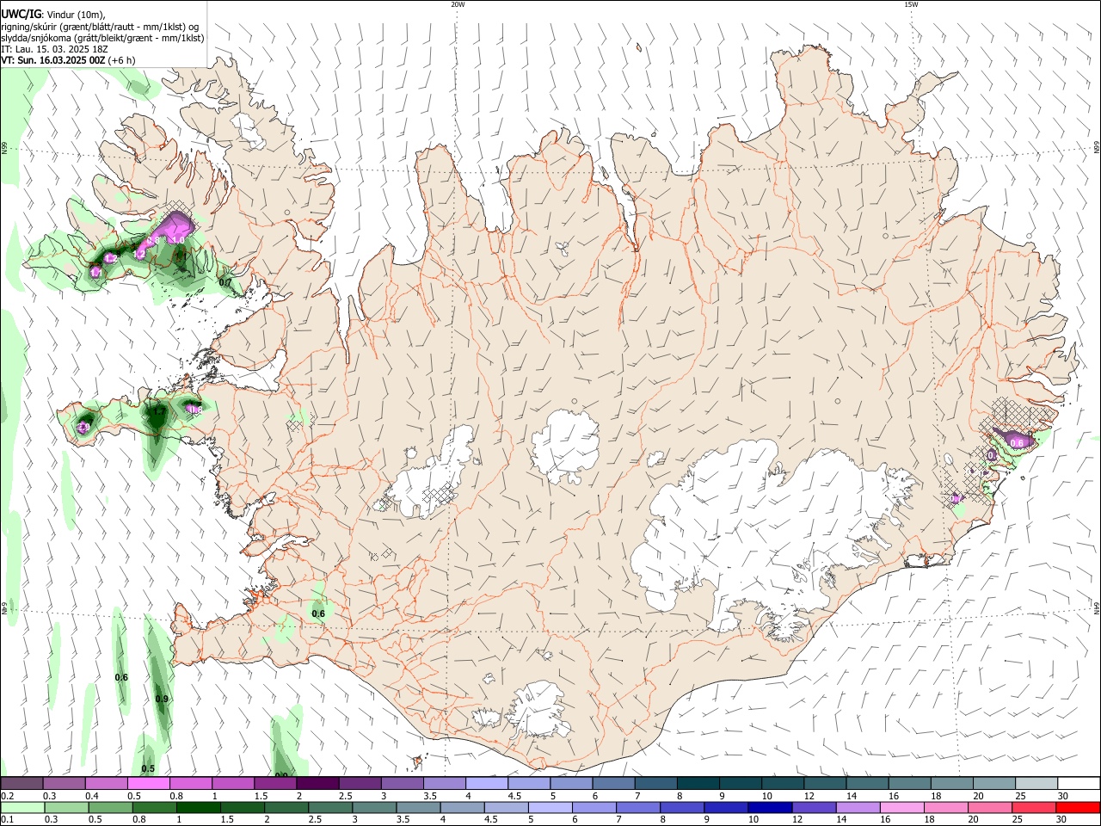This screenshot has width=1101, height=826.
Task: Select the bright pink 0.5 swatch in upper legend row
Action: point(149,783)
